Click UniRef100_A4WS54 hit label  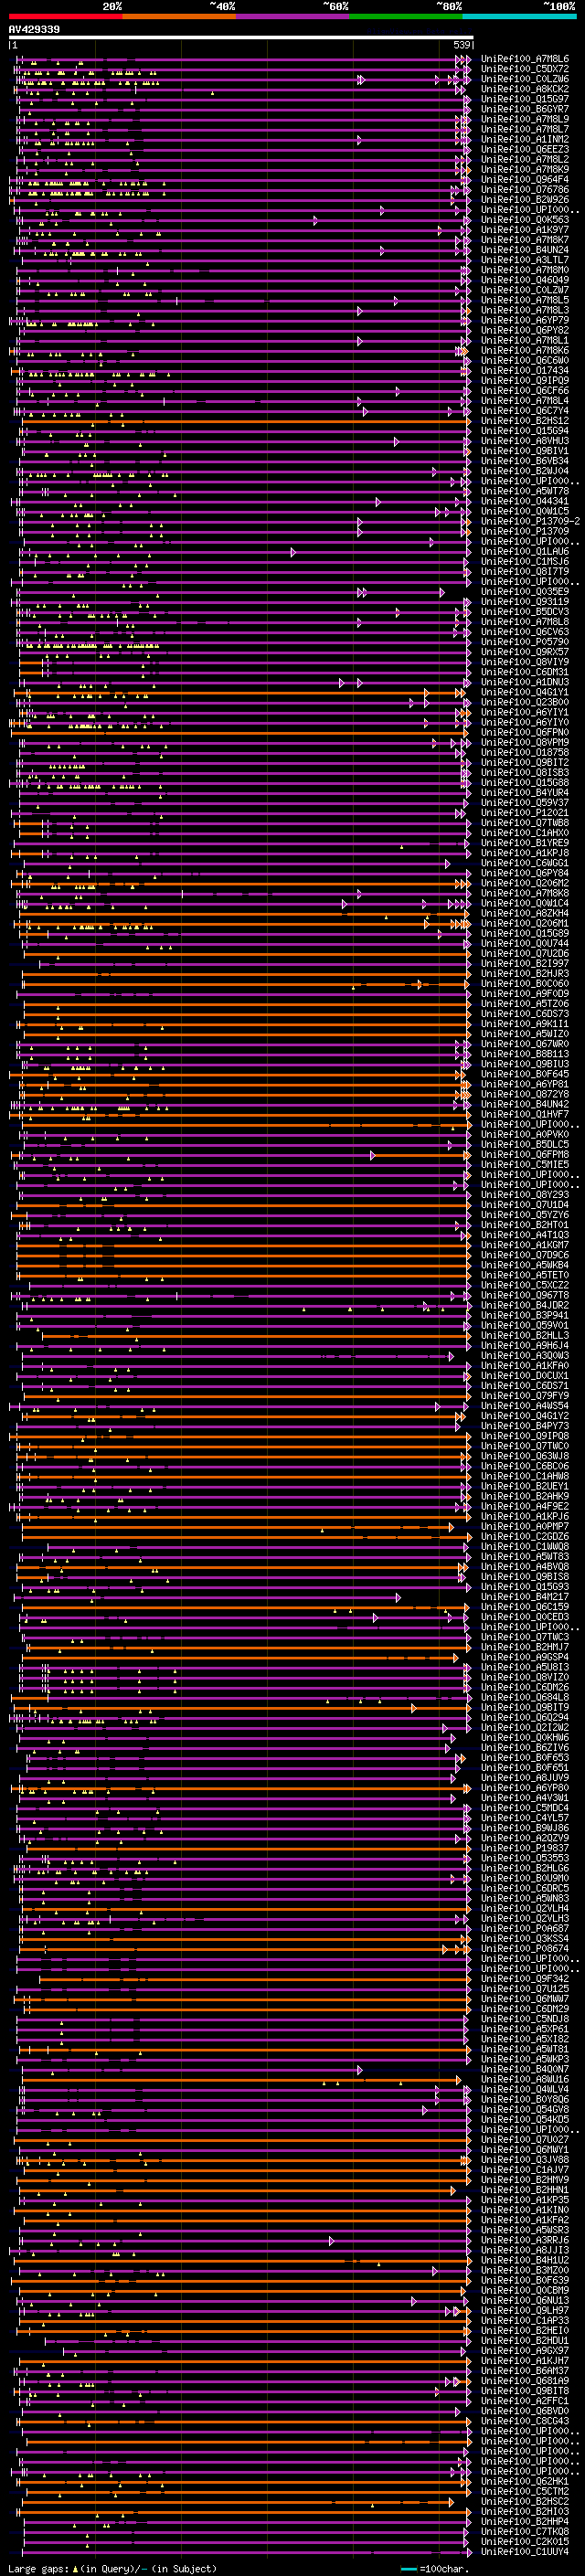coord(525,1405)
